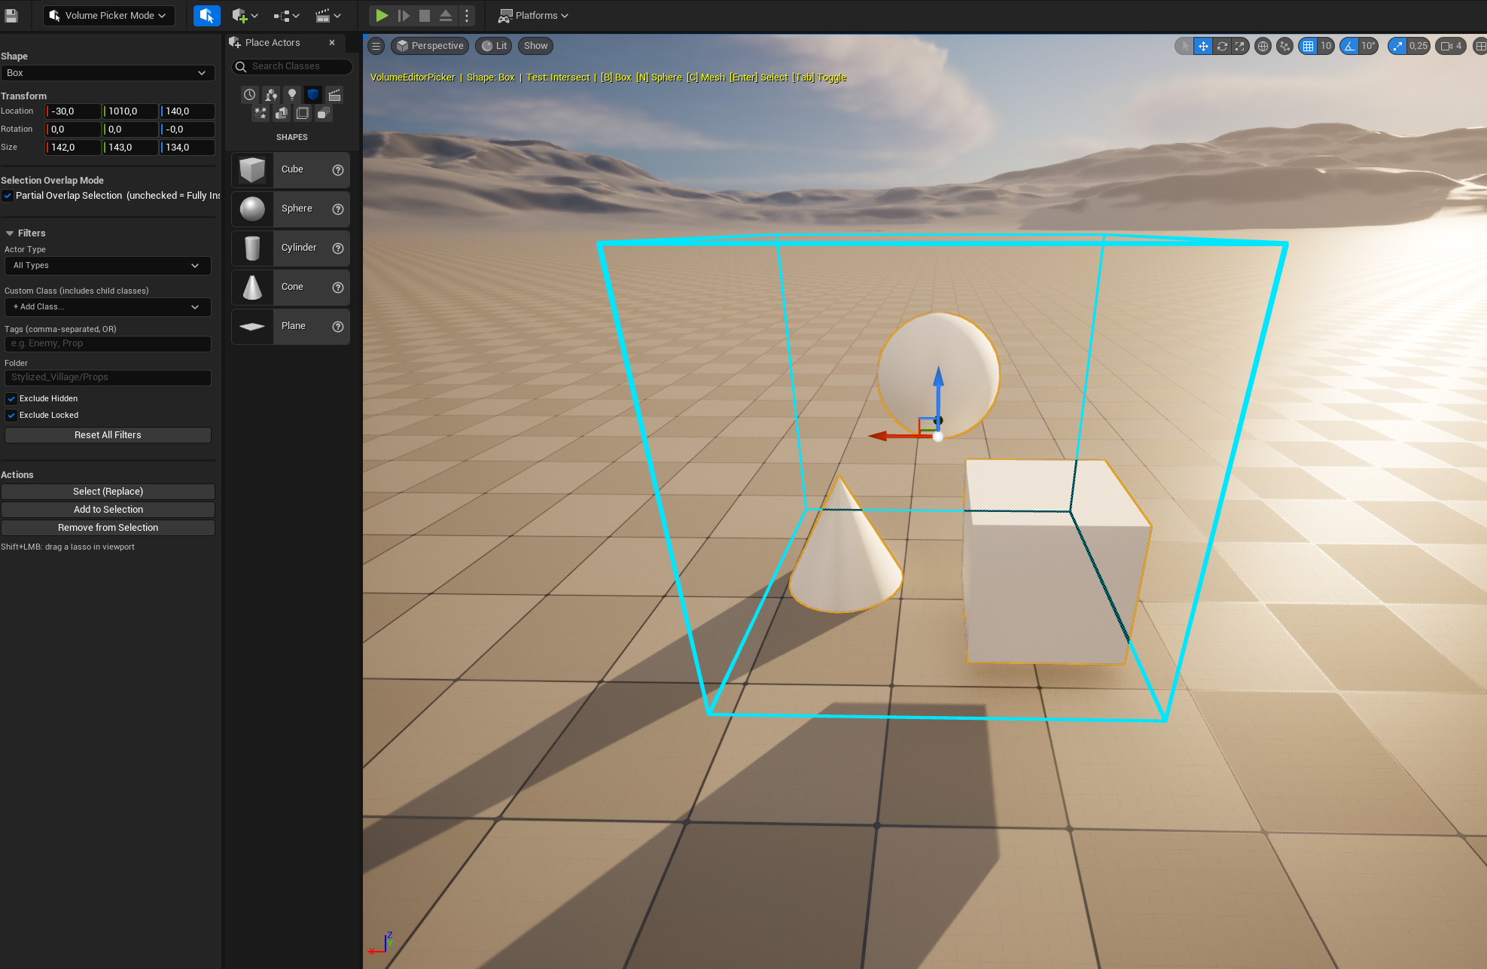Open the Lights category in Place Actors
1487x969 pixels.
pyautogui.click(x=291, y=94)
